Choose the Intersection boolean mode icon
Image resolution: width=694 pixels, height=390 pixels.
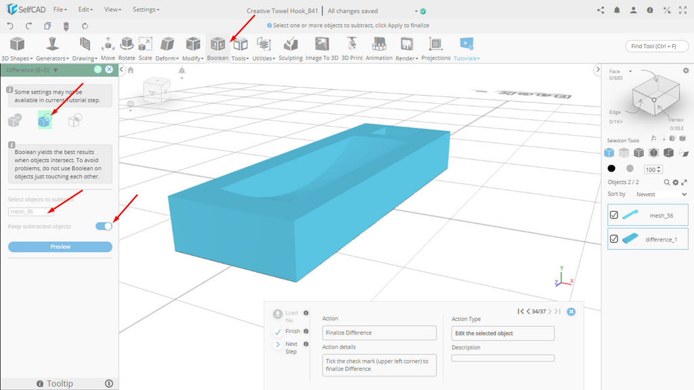pyautogui.click(x=75, y=120)
